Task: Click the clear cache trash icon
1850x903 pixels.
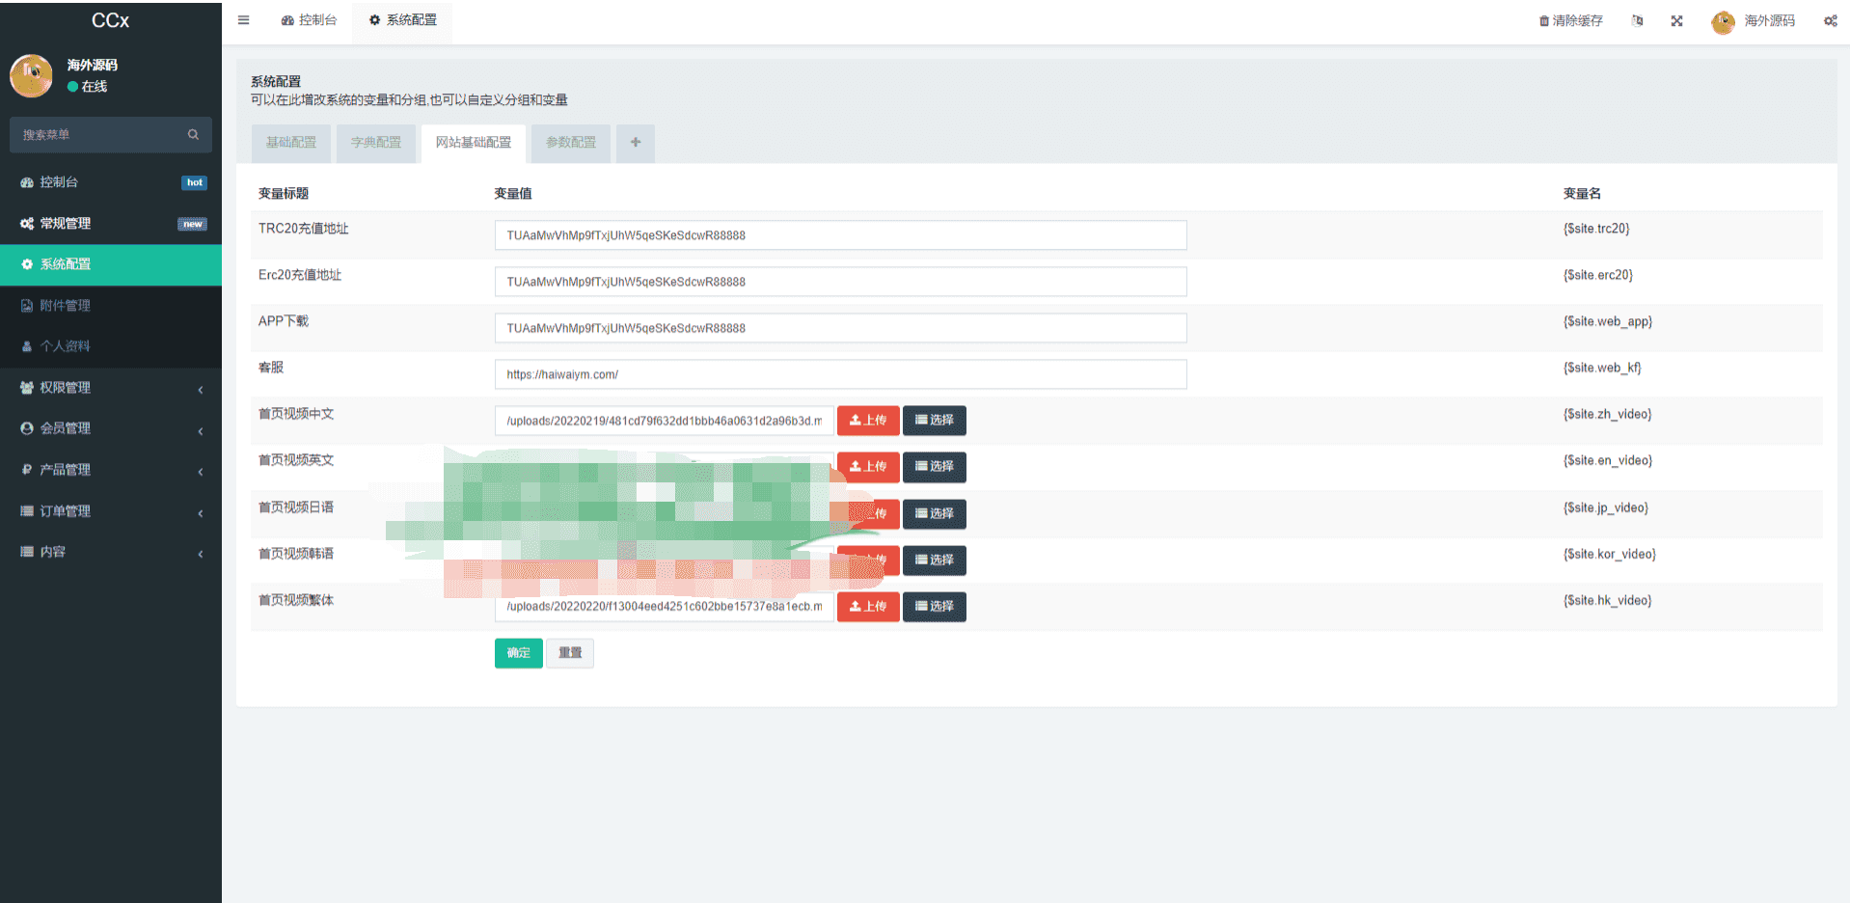Action: 1543,21
